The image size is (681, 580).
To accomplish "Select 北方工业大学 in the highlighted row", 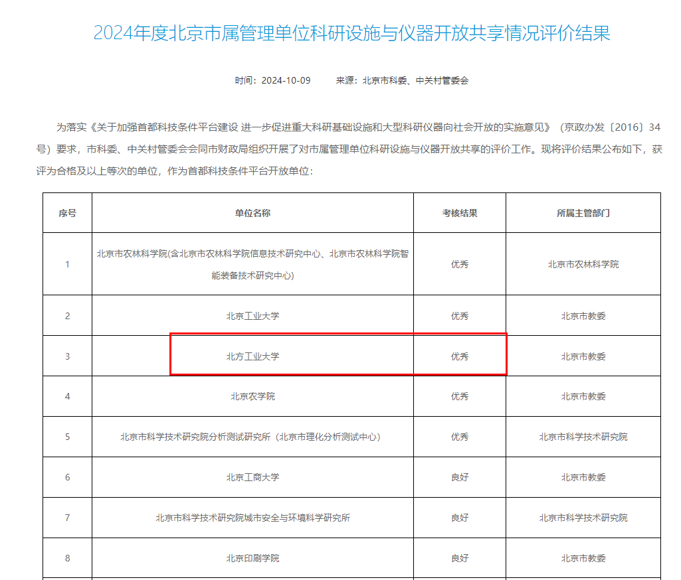I will (252, 356).
